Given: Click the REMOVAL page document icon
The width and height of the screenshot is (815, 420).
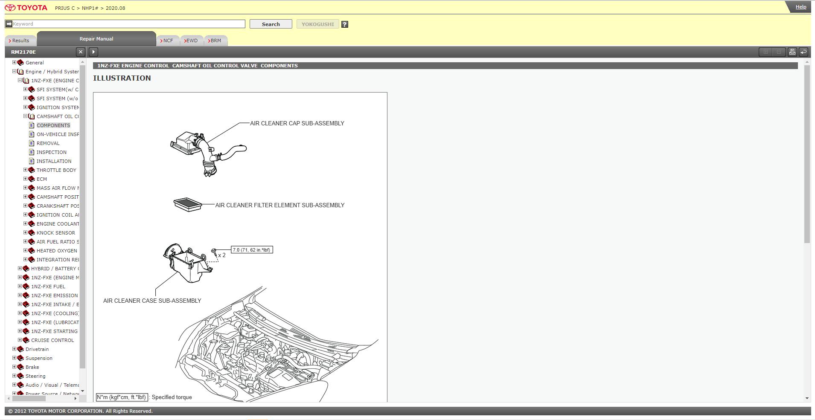Looking at the screenshot, I should pos(32,143).
